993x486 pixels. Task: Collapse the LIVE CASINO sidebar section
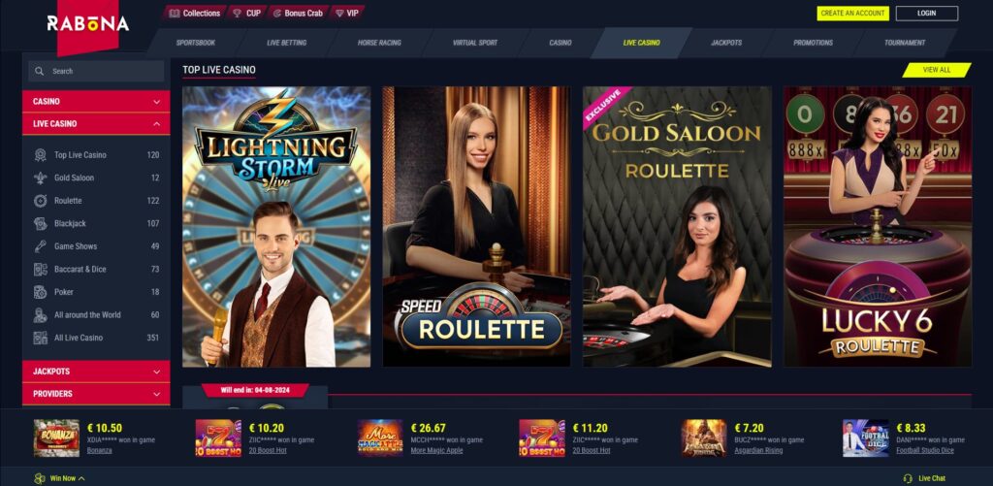pyautogui.click(x=96, y=123)
